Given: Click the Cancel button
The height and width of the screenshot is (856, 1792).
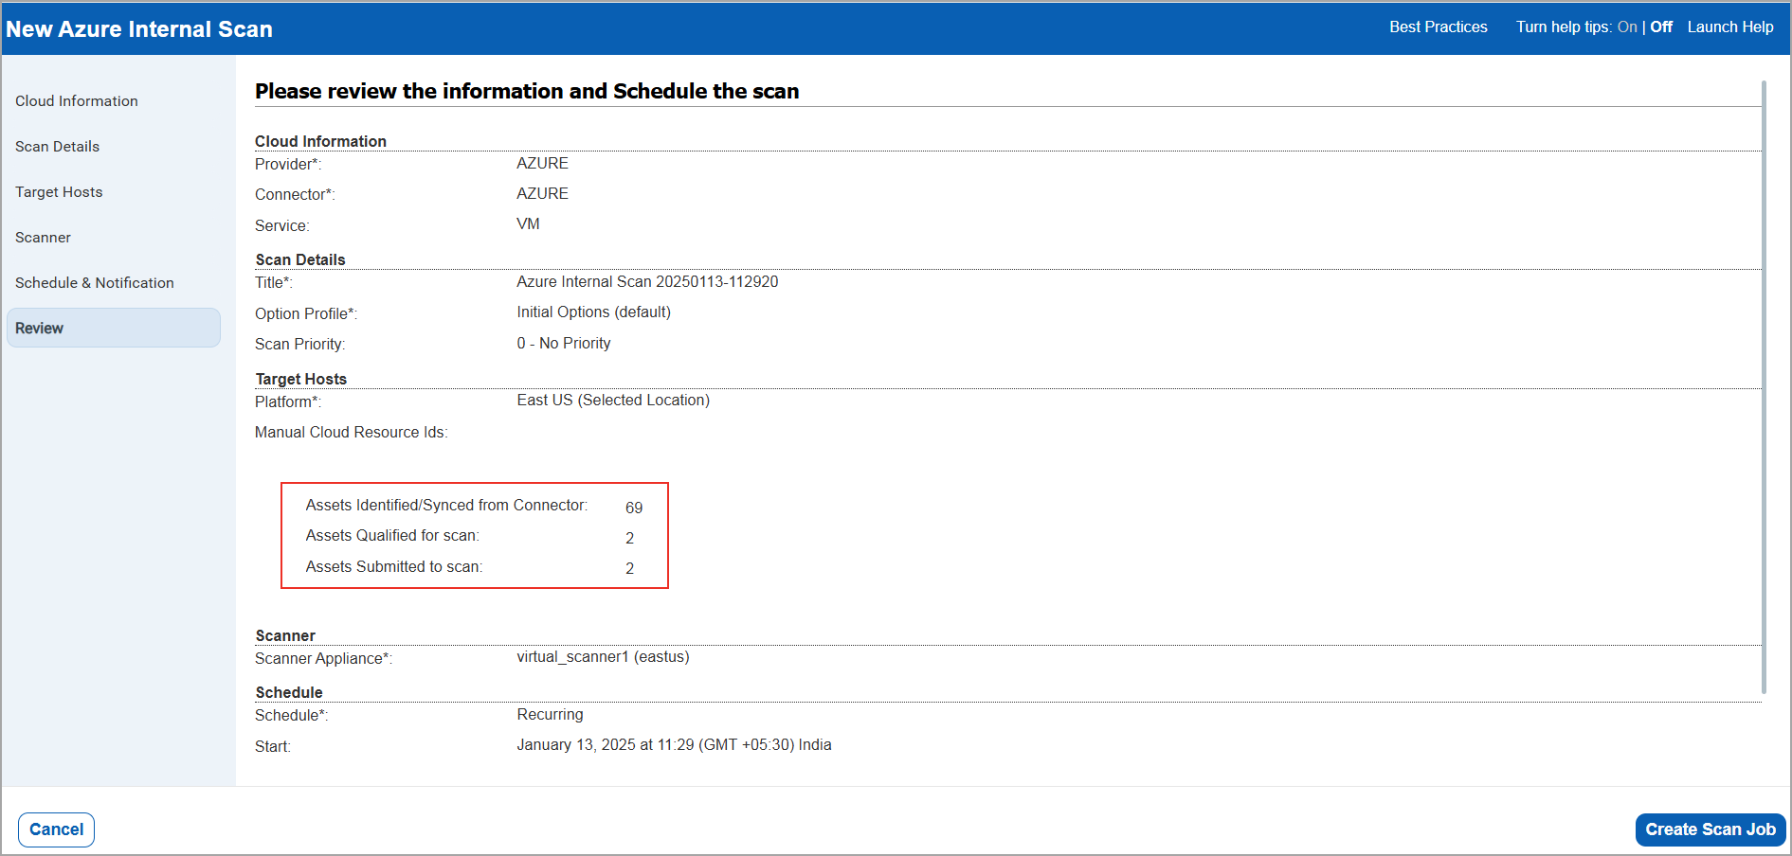Looking at the screenshot, I should pyautogui.click(x=55, y=829).
